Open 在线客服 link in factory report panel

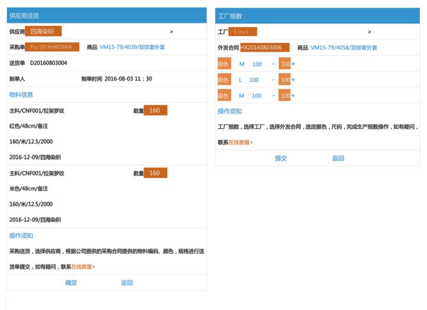[x=241, y=143]
